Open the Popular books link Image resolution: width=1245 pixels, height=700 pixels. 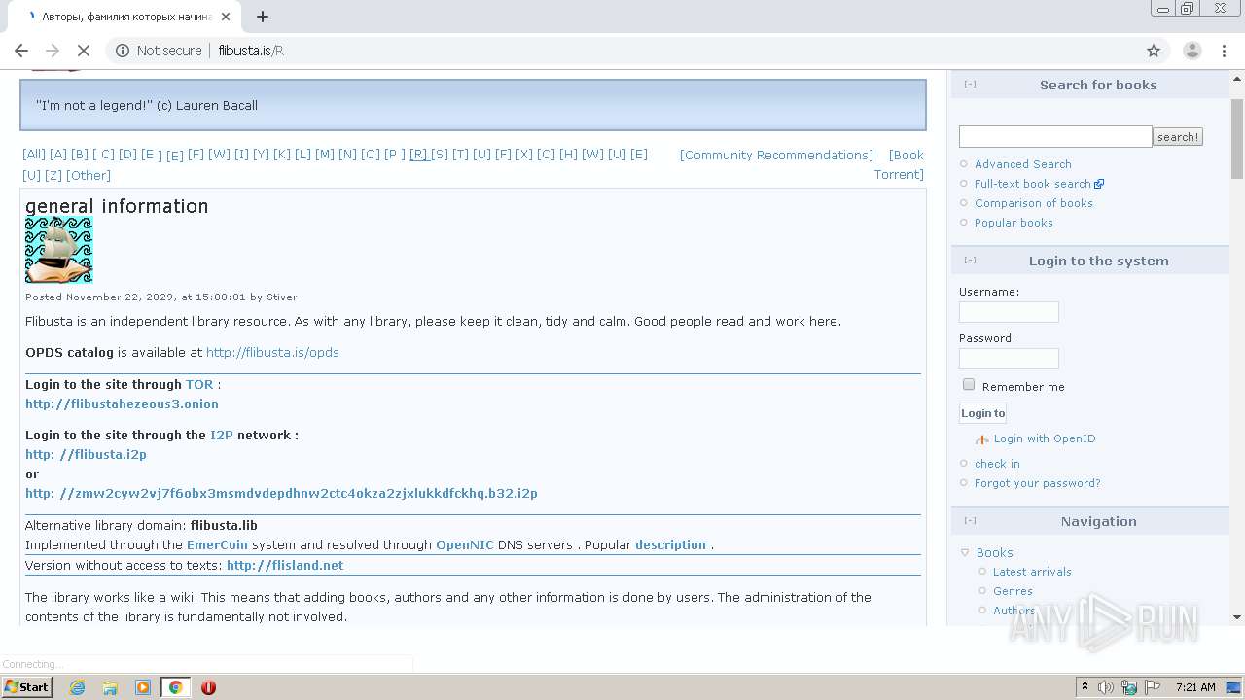click(1014, 223)
